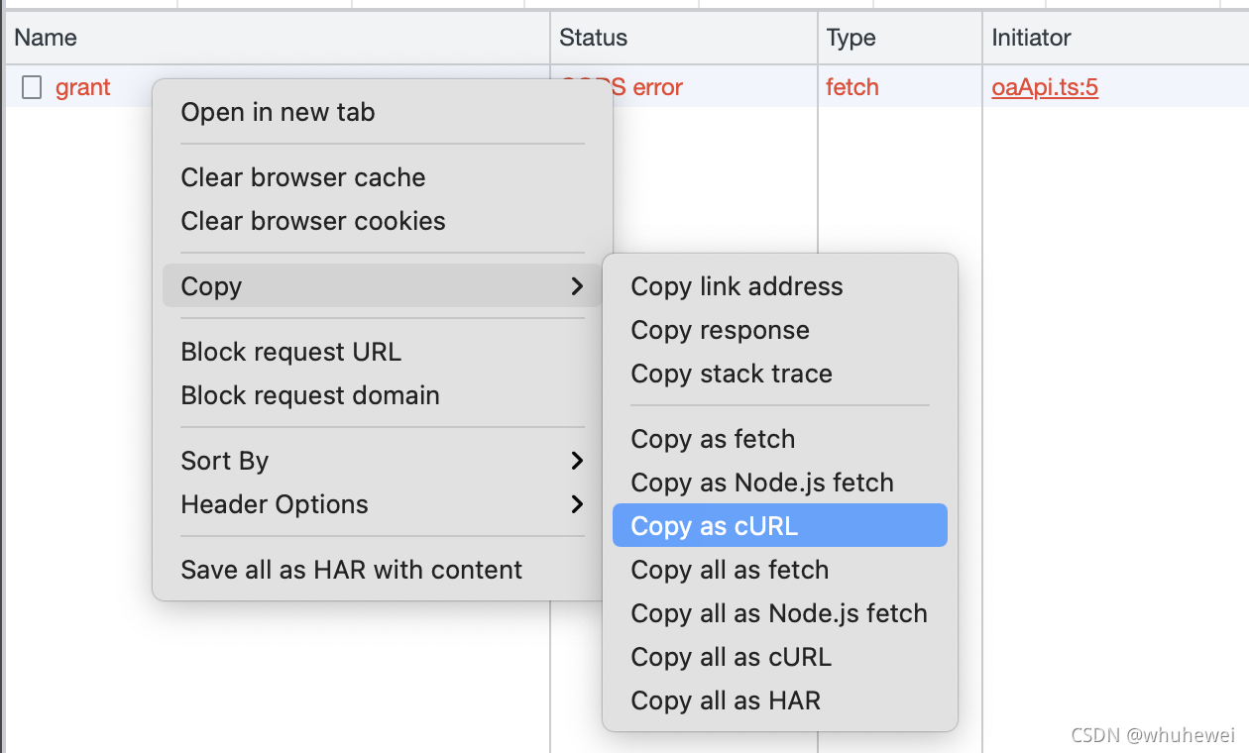The height and width of the screenshot is (753, 1249).
Task: Click Copy as cURL
Action: [x=714, y=526]
